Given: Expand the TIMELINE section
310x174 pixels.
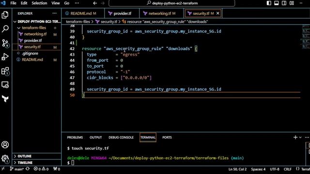Looking at the screenshot, I should pyautogui.click(x=37, y=162).
